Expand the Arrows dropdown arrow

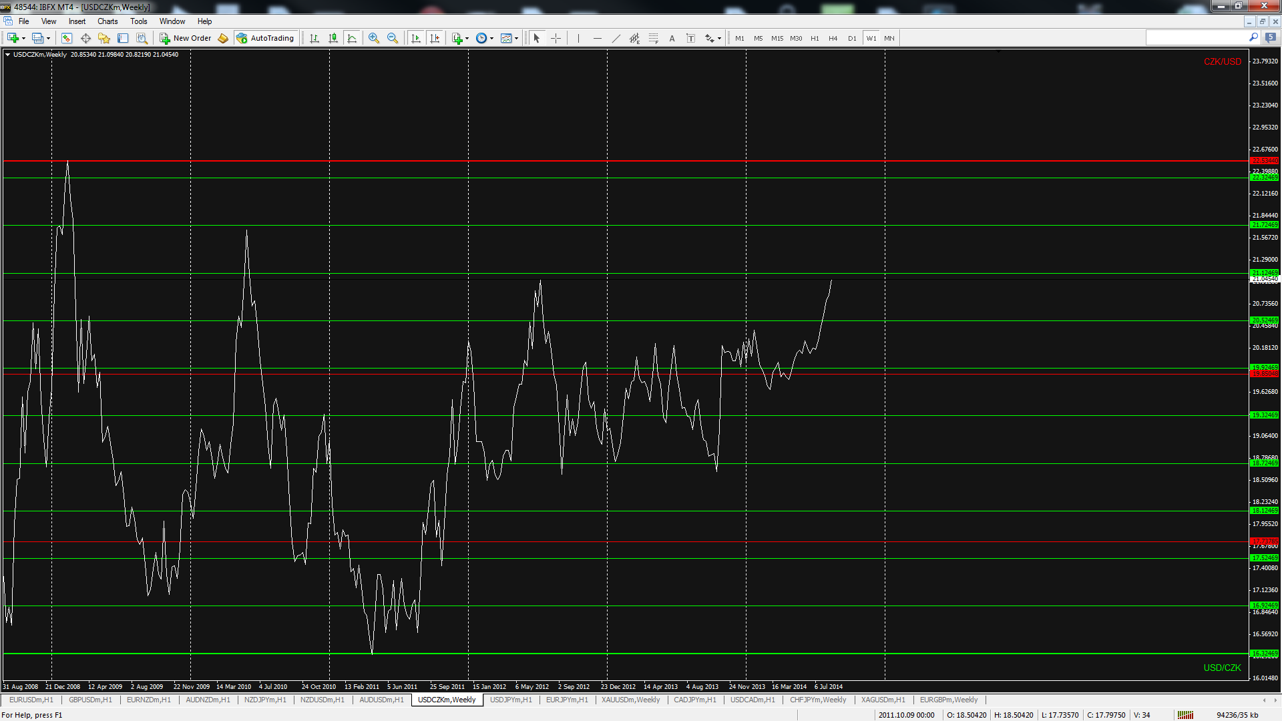click(719, 38)
